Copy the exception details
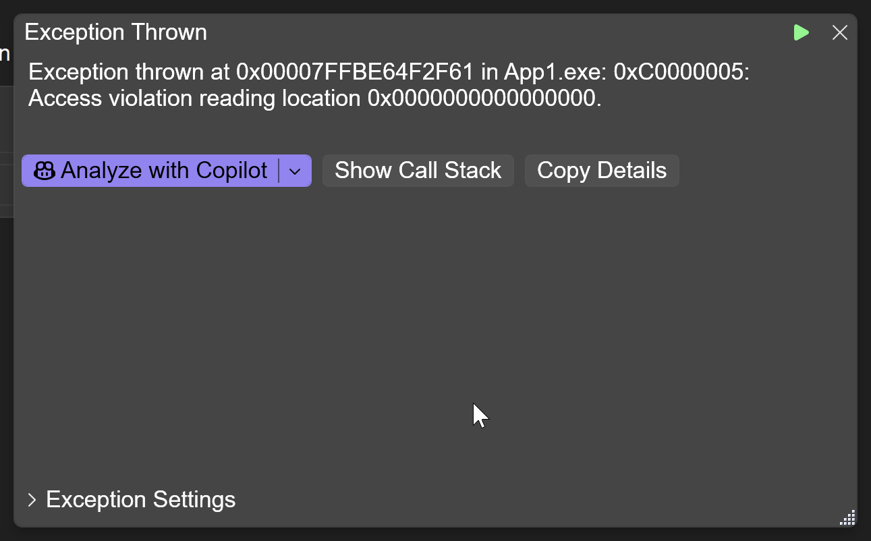Screen dimensions: 871x541 pyautogui.click(x=602, y=171)
